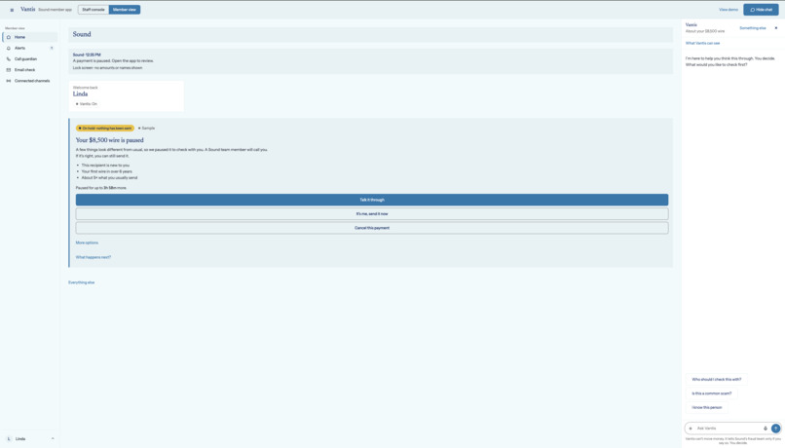Click the blue send arrow button
The height and width of the screenshot is (448, 785).
(775, 429)
